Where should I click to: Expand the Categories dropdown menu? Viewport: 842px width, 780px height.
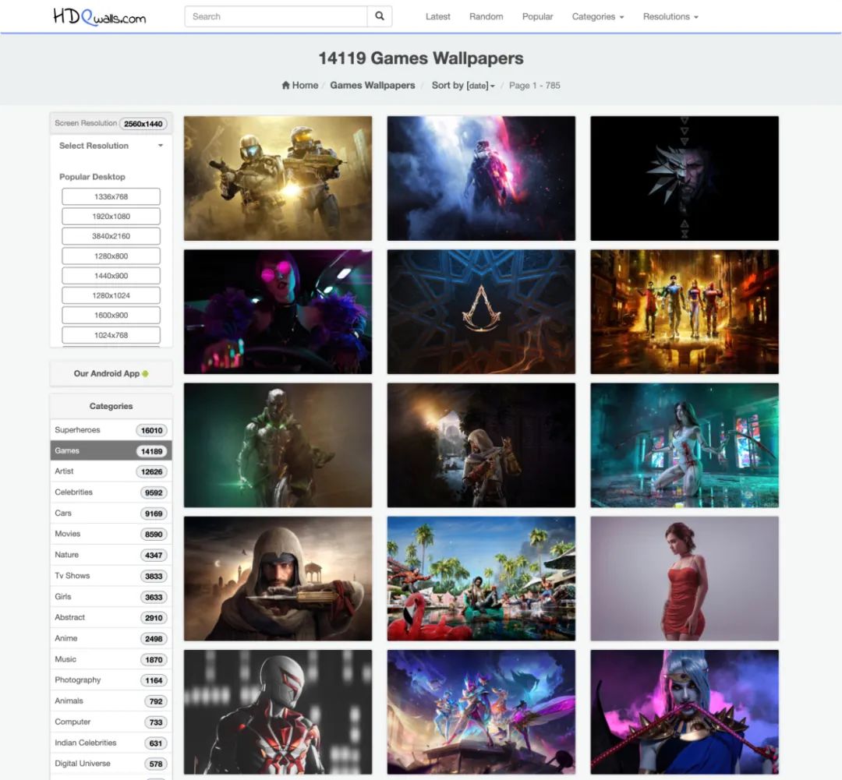(x=598, y=16)
